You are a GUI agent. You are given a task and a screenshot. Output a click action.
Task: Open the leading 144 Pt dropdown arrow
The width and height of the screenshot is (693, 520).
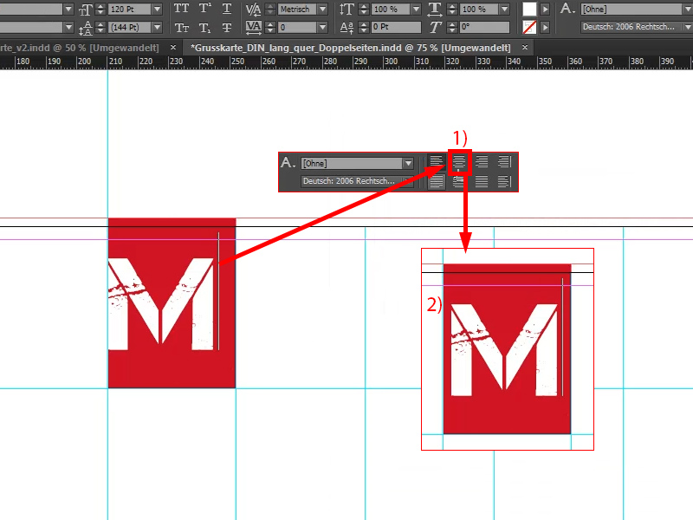[x=157, y=28]
